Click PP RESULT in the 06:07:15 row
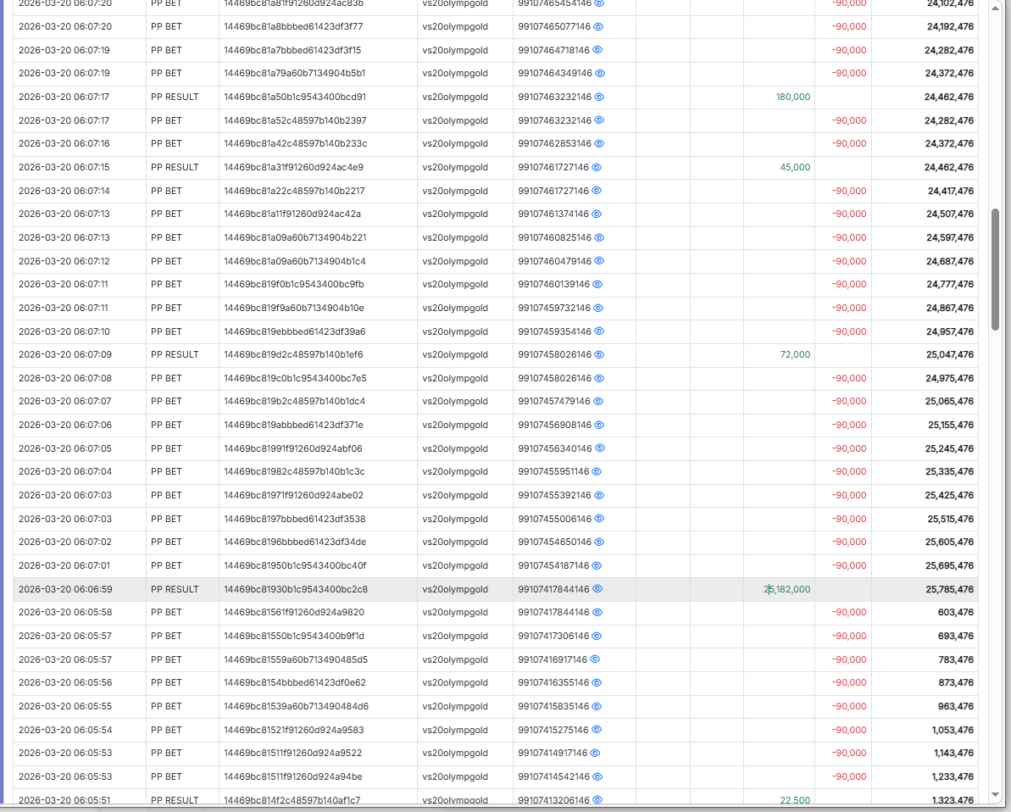1011x812 pixels. [175, 167]
